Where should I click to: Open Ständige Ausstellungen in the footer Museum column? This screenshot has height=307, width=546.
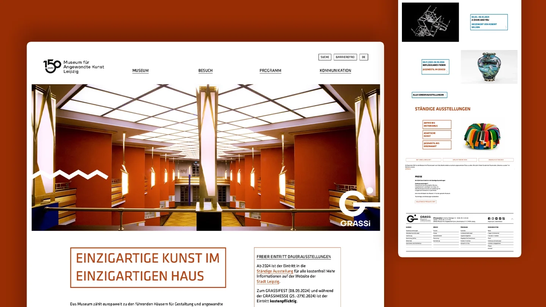(413, 233)
